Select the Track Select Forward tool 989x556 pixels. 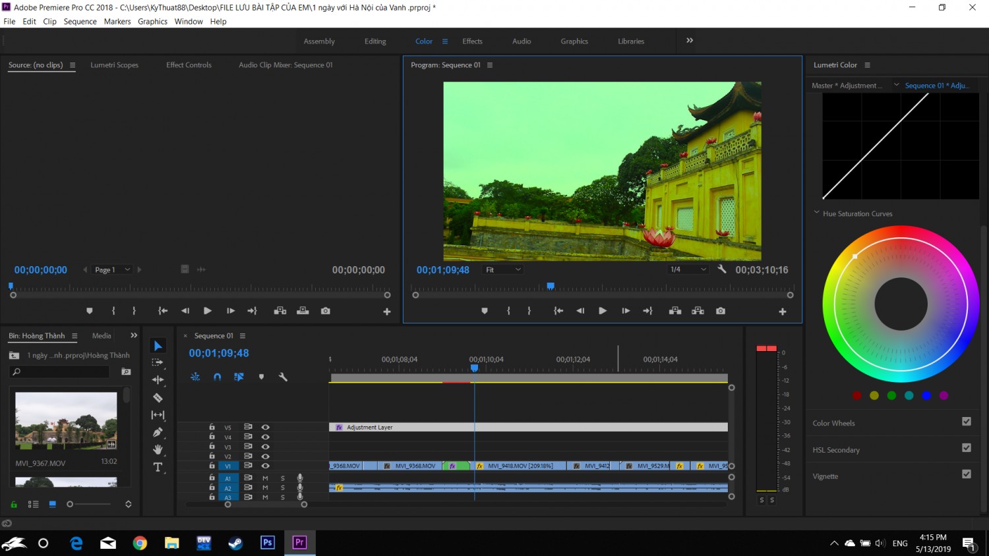(x=158, y=362)
